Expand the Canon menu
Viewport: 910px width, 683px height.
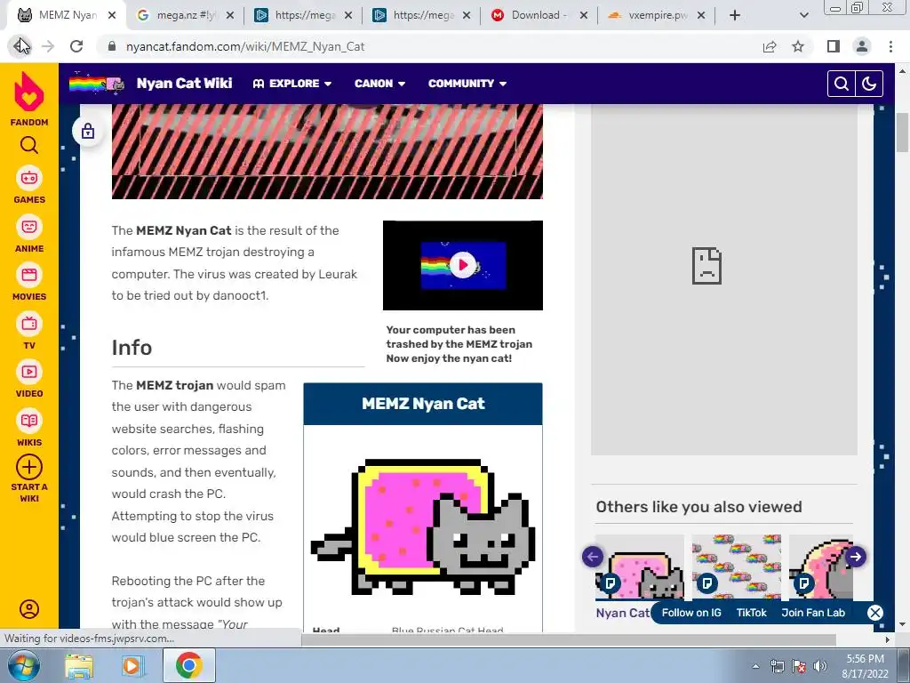point(380,84)
